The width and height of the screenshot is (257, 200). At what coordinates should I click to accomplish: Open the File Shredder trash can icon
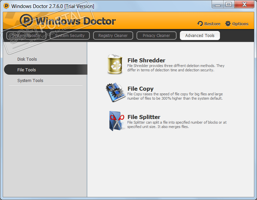[x=115, y=64]
